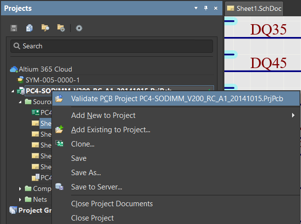Screen dimensions: 301x224
Task: Click the Project Group icon
Action: 13,210
